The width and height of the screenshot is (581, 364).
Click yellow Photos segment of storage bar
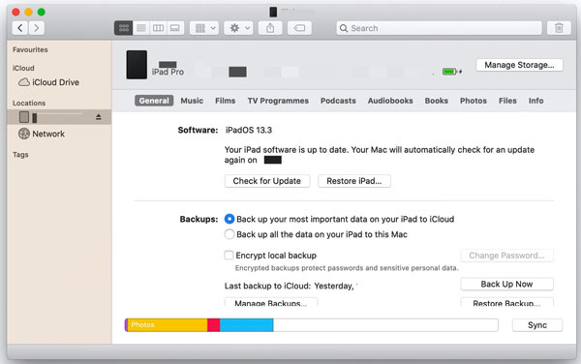point(168,325)
